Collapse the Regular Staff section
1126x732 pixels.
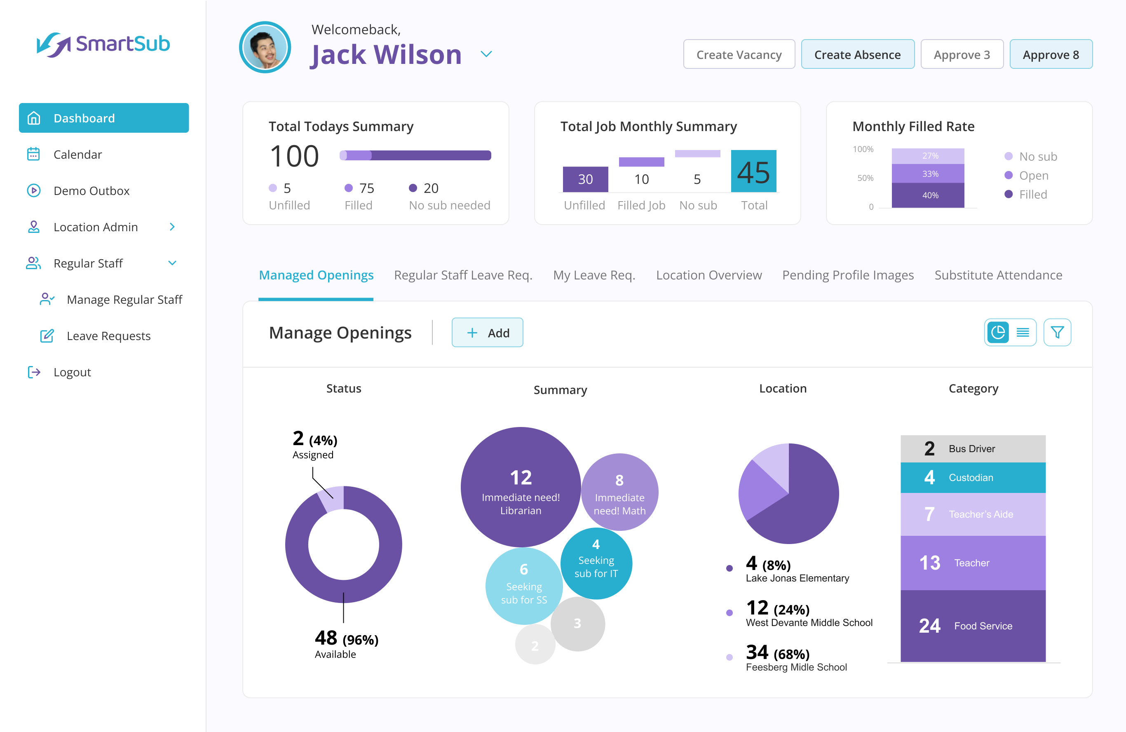coord(172,263)
